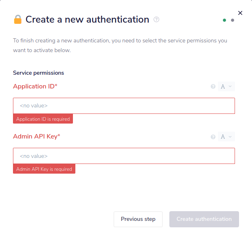Open the Admin API Key value type dropdown
The height and width of the screenshot is (235, 252).
pos(226,137)
